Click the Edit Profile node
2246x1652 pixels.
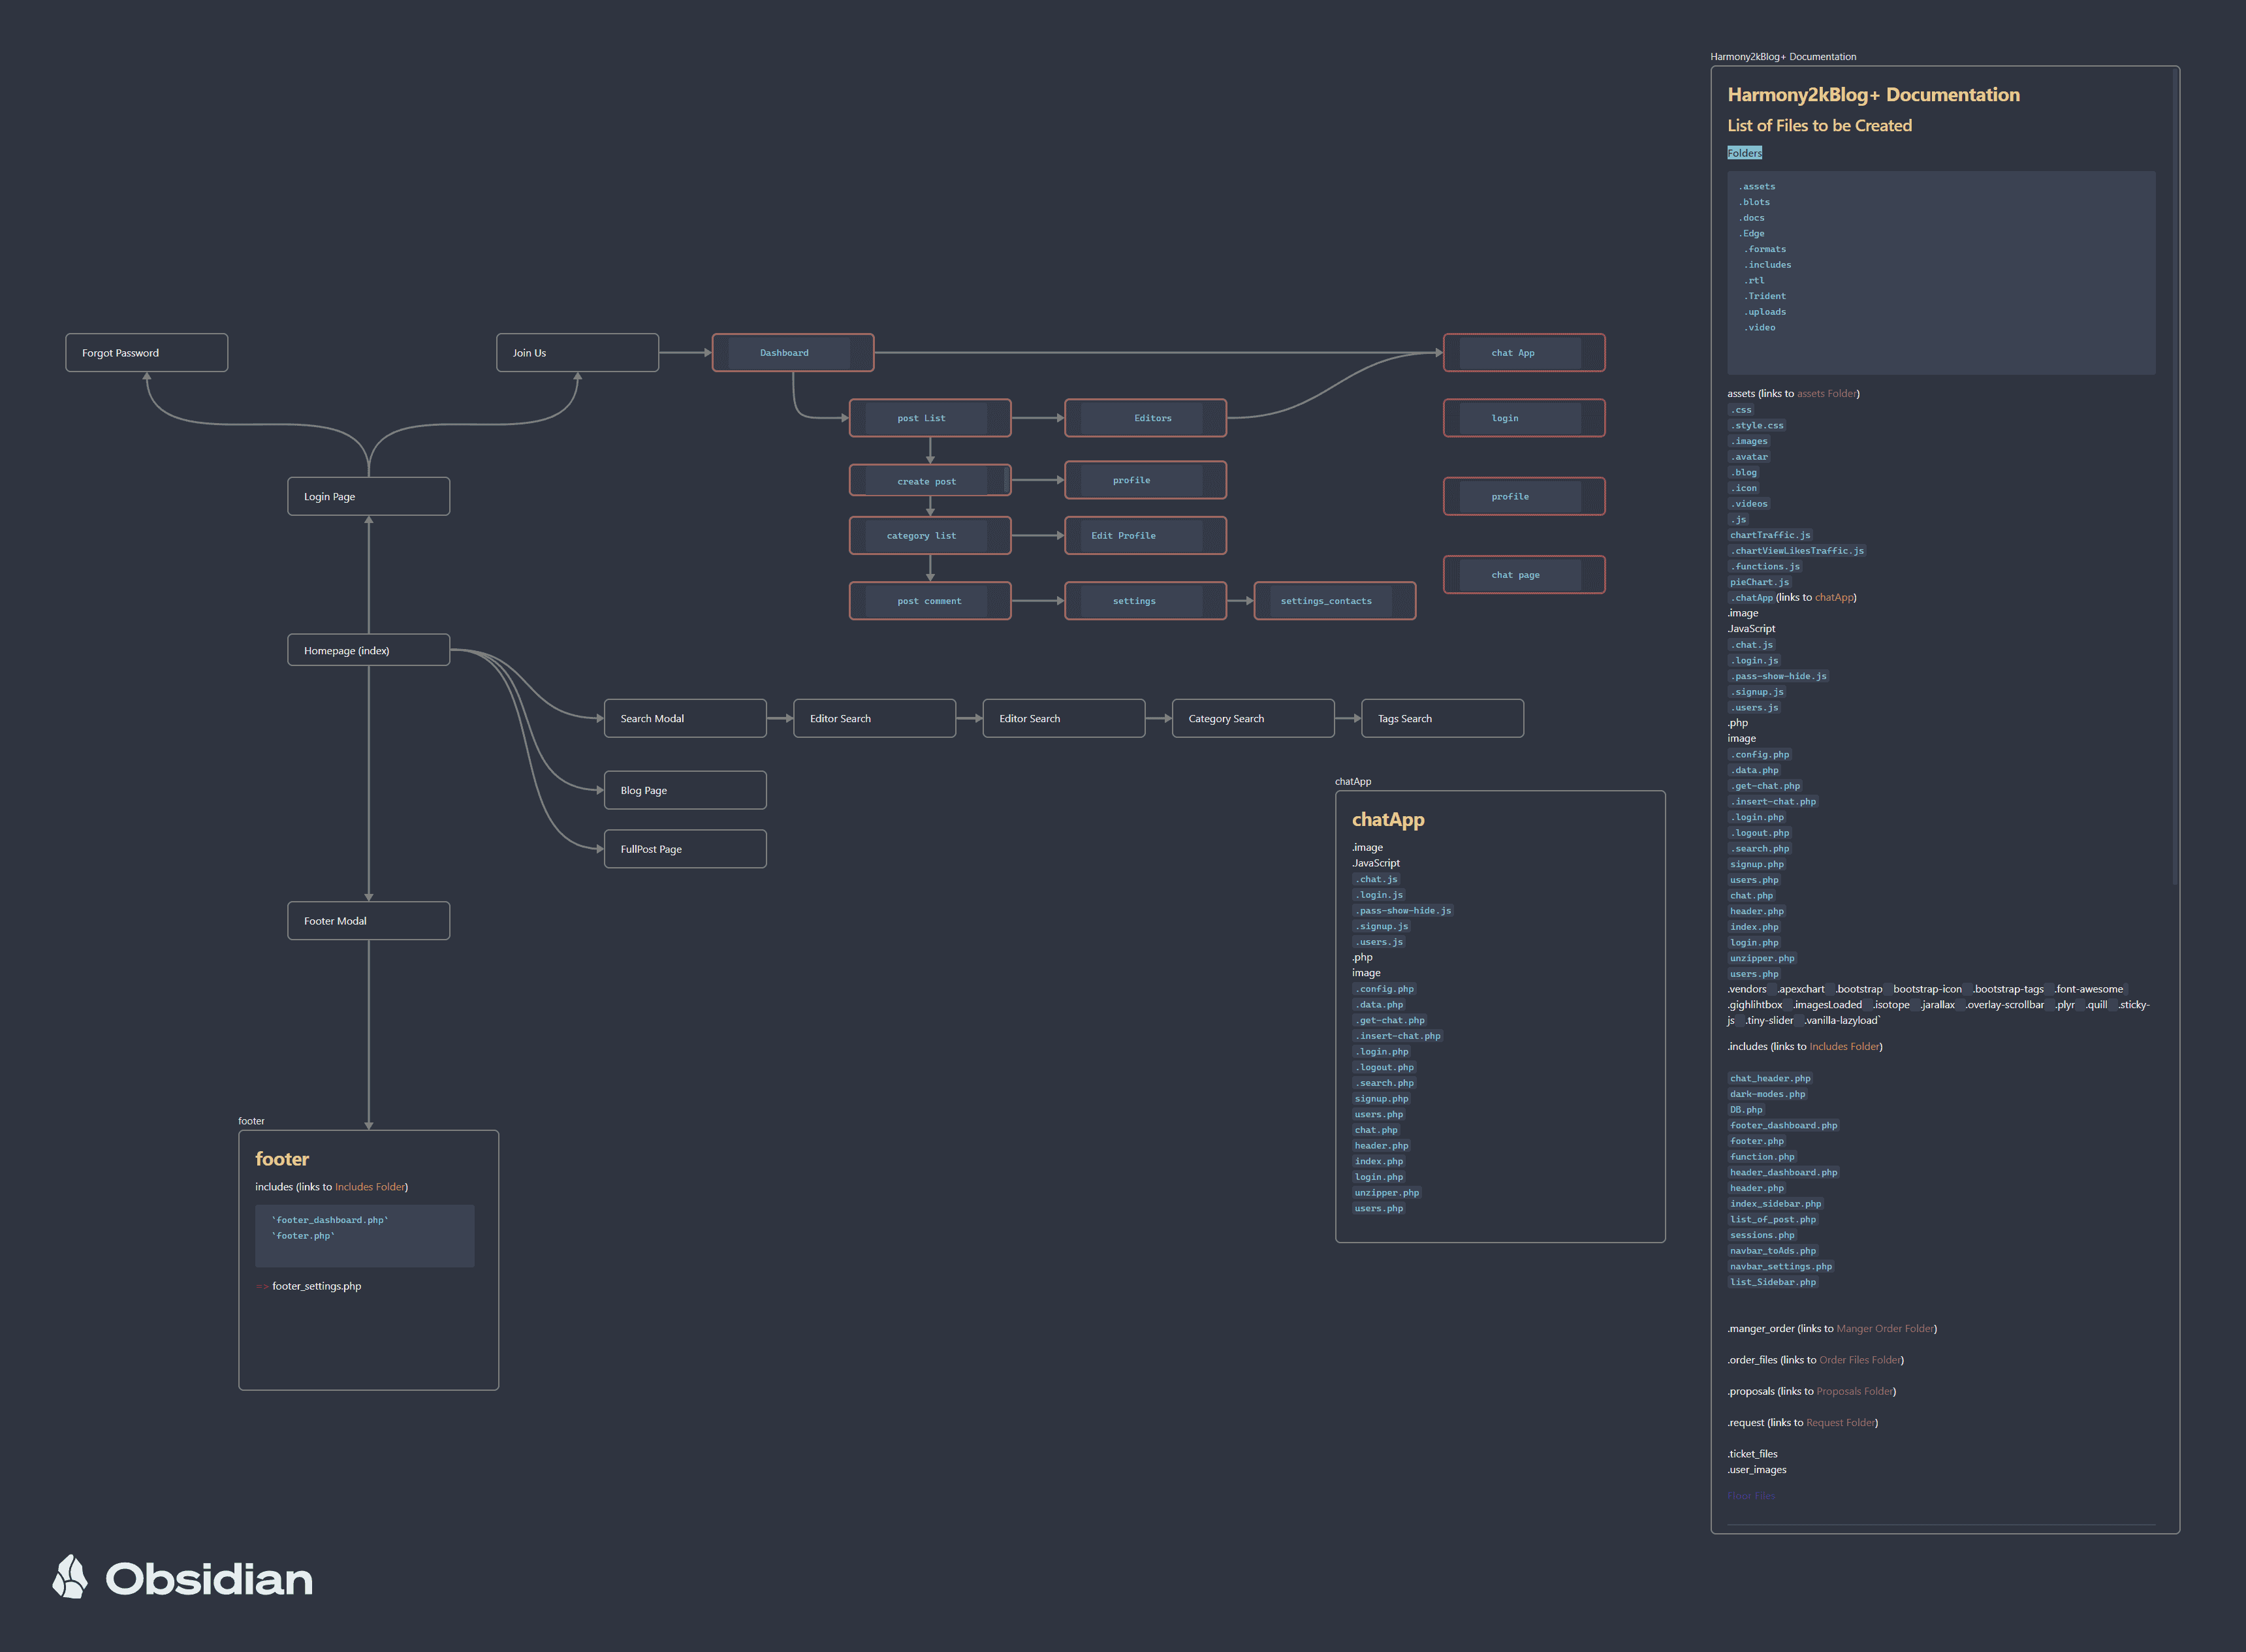click(x=1146, y=536)
